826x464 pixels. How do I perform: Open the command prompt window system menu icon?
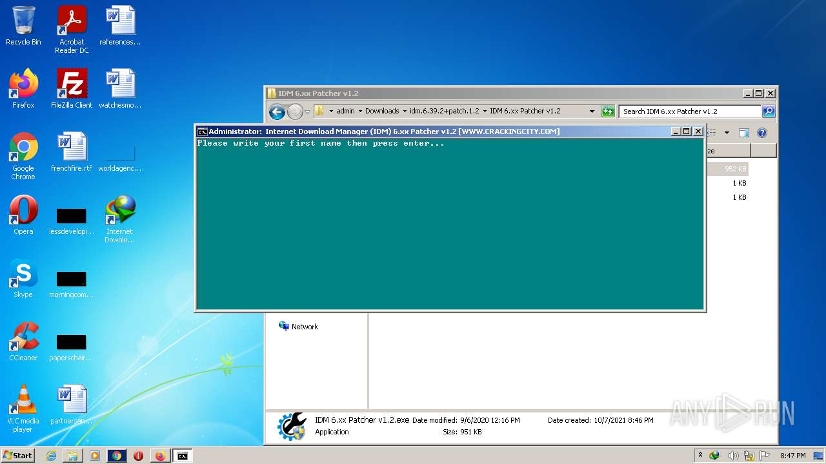202,131
